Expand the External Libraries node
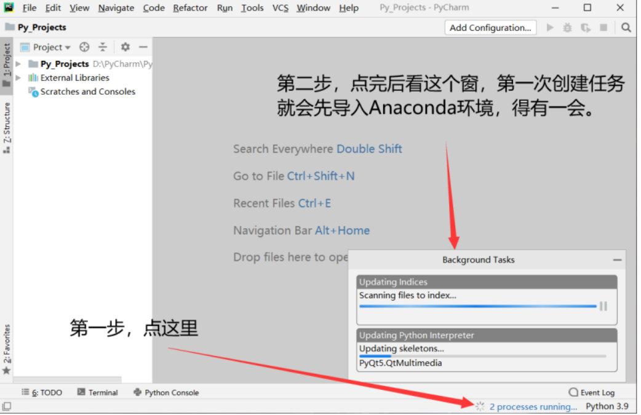The image size is (641, 415). [x=18, y=77]
